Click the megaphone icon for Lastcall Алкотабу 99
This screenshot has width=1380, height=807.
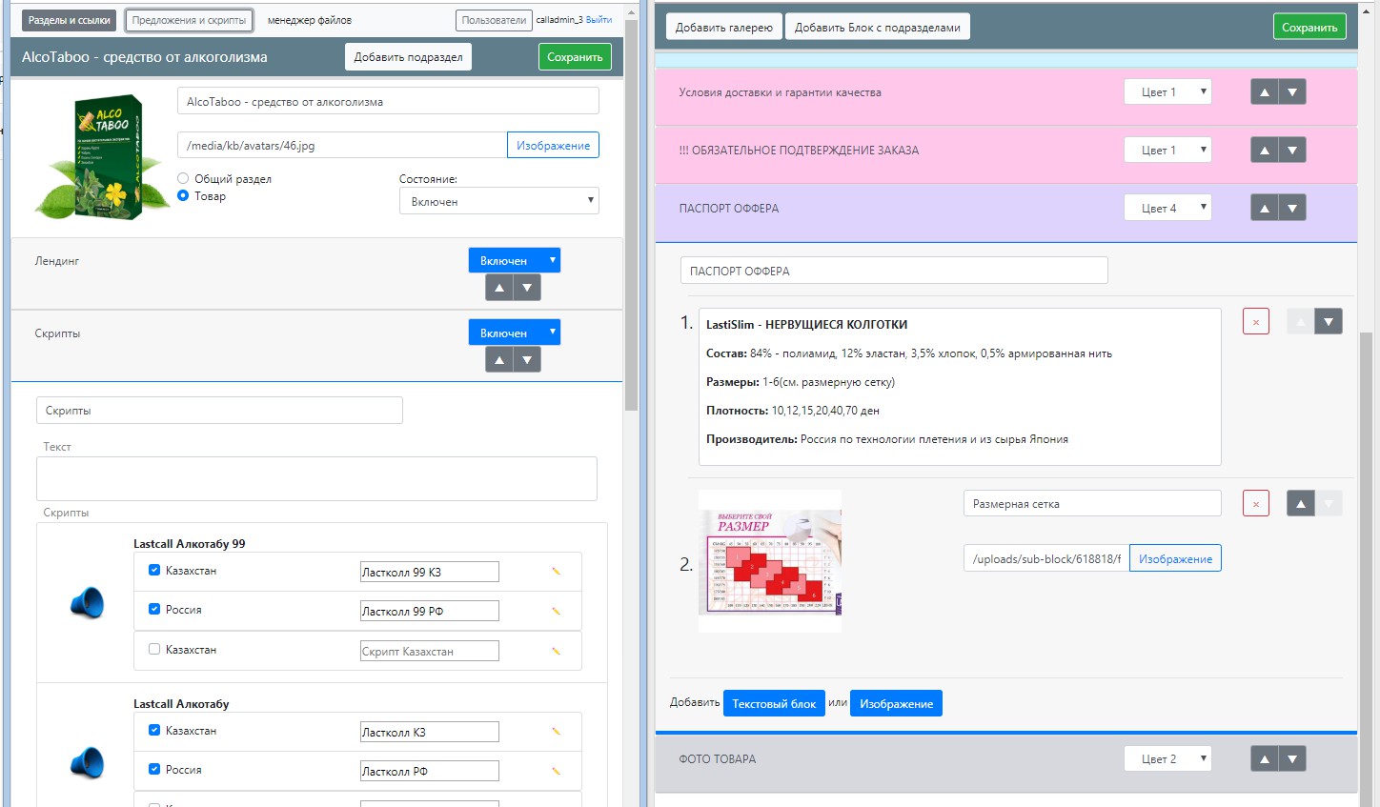coord(87,602)
